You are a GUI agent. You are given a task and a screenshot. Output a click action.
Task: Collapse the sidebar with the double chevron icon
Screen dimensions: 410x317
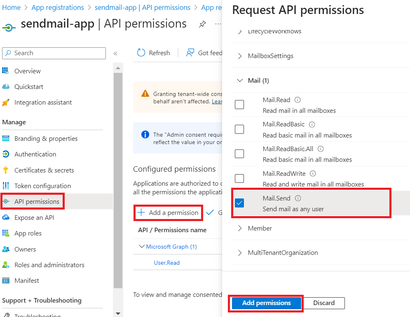point(115,53)
